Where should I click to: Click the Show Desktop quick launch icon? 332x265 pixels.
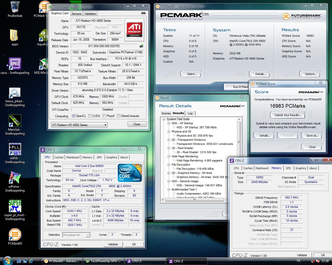[x=19, y=261]
